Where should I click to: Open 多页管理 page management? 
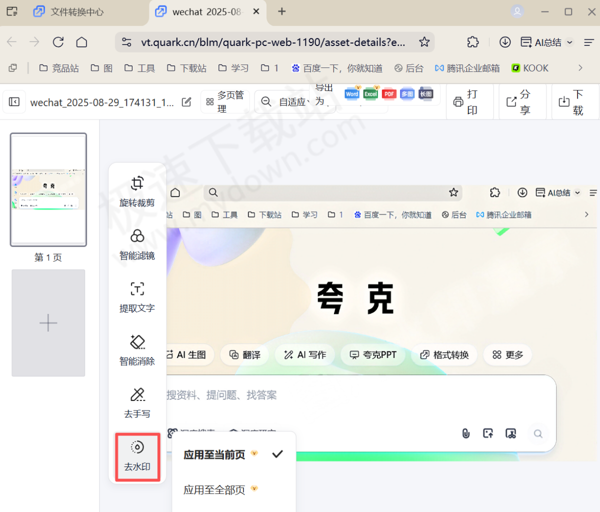click(x=225, y=101)
